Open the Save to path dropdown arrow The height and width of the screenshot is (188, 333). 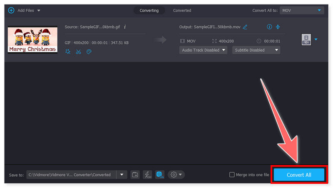click(122, 175)
